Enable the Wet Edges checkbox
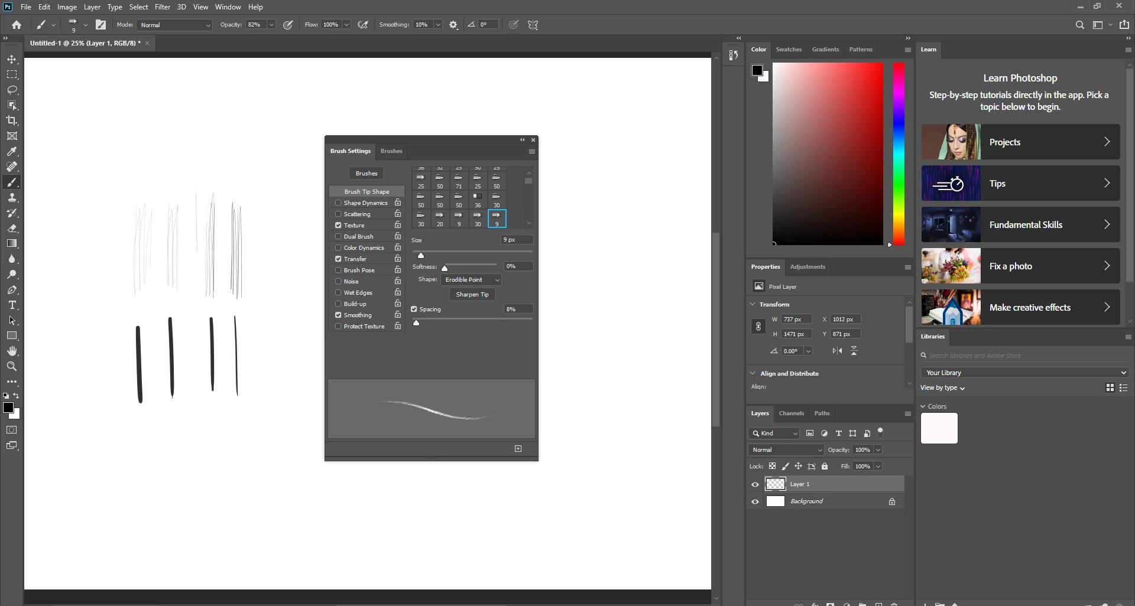 pyautogui.click(x=338, y=293)
